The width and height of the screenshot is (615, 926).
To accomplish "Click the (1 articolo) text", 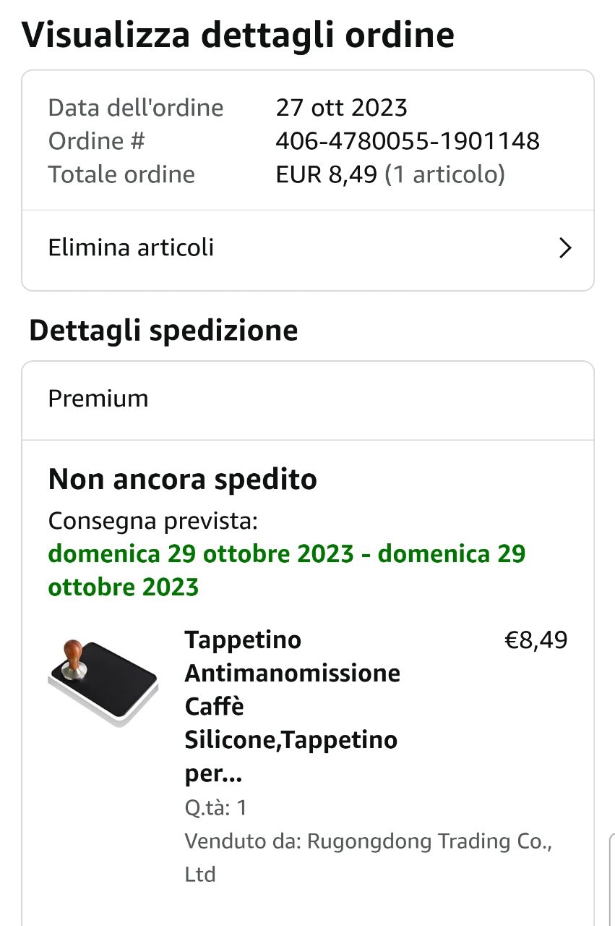I will coord(444,174).
